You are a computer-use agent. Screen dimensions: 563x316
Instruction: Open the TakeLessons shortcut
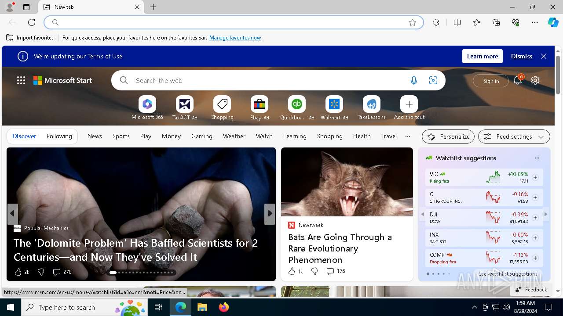pyautogui.click(x=372, y=104)
